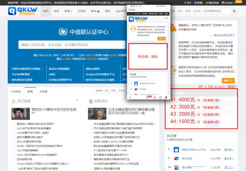Image resolution: width=246 pixels, height=171 pixels.
Task: Open the APP download link in top bar
Action: click(188, 3)
